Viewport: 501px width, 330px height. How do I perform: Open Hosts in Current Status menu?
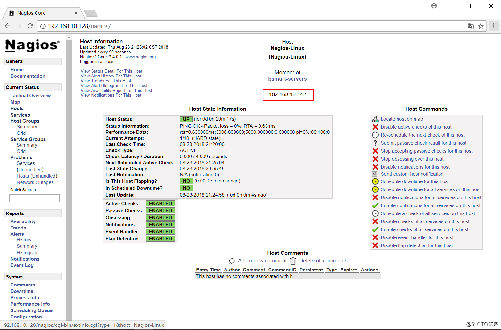17,109
